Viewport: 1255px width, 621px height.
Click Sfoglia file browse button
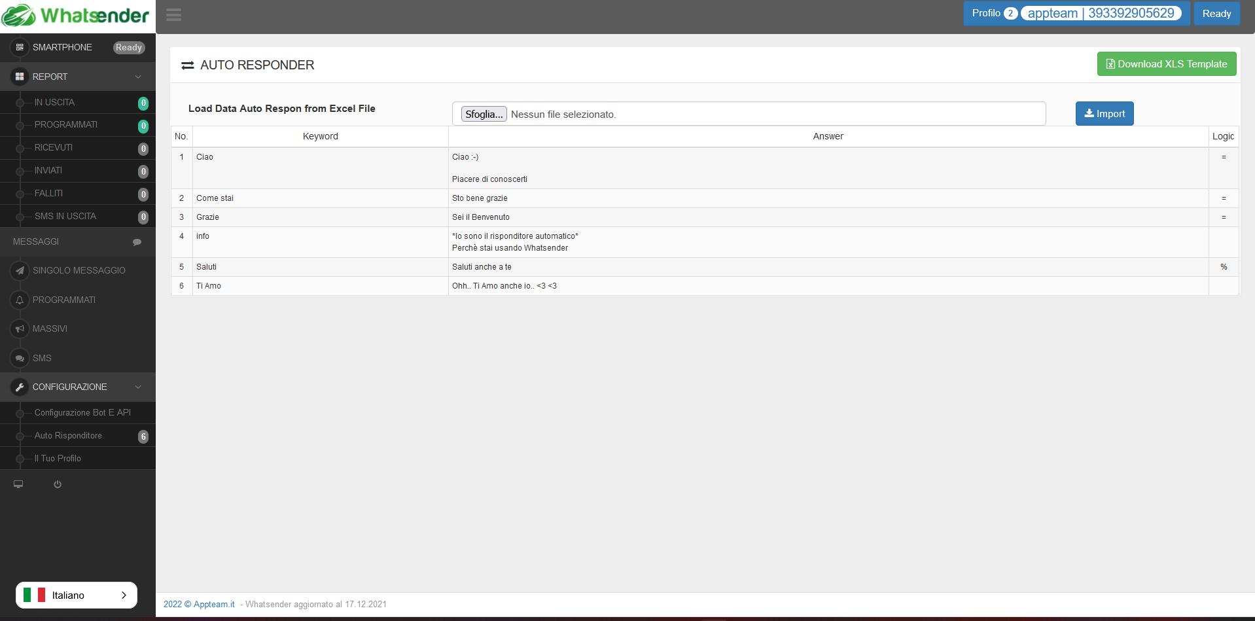[484, 114]
